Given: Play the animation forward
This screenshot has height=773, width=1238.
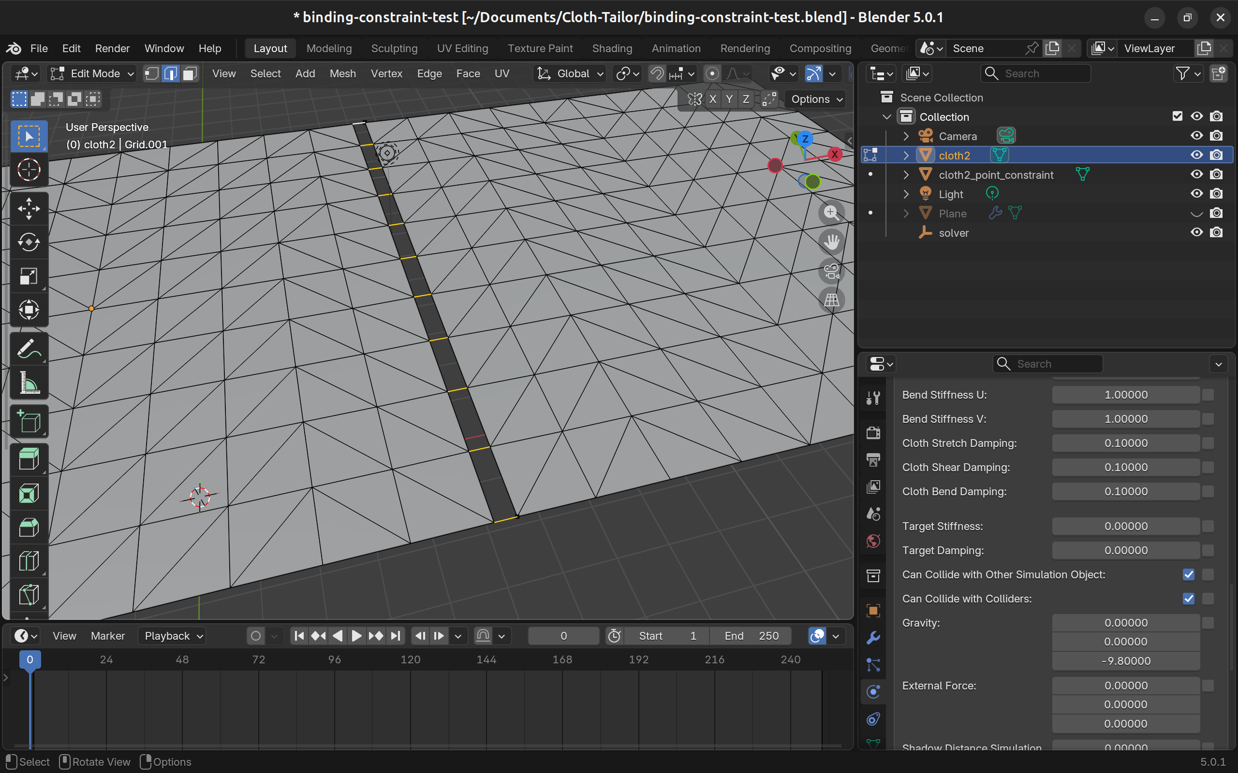Looking at the screenshot, I should pyautogui.click(x=356, y=636).
